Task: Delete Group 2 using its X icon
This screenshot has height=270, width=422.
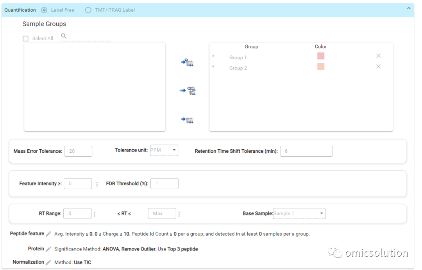Action: coord(378,66)
